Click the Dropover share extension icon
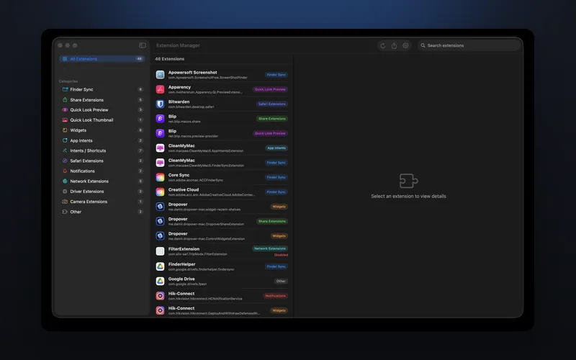The width and height of the screenshot is (576, 360). click(160, 221)
